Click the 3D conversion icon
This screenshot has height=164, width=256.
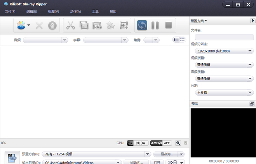[97, 25]
